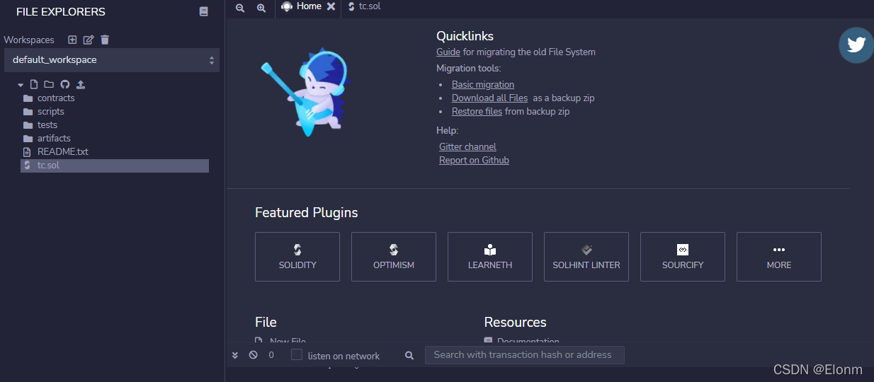Clear the terminal console

(x=253, y=355)
